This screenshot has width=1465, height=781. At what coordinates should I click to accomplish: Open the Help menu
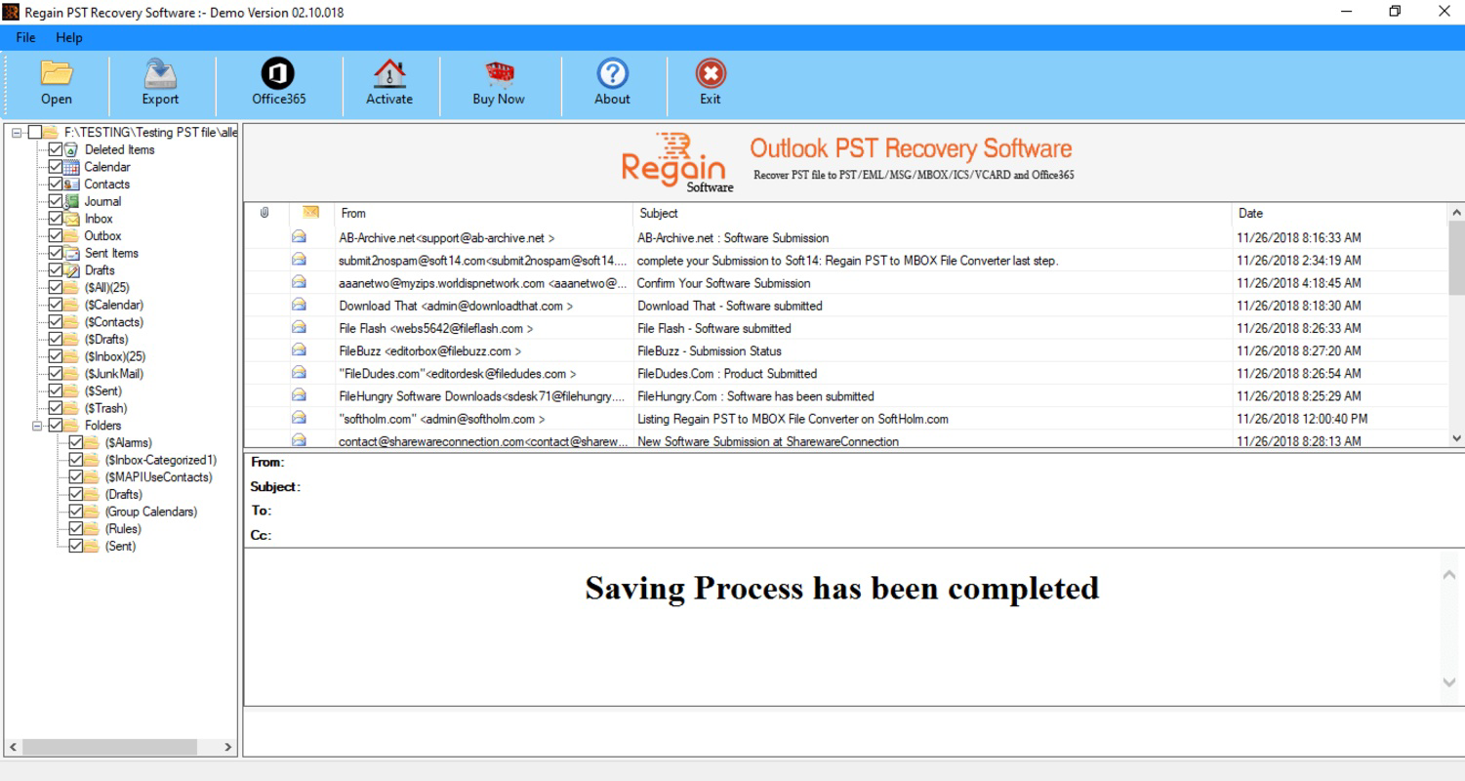(x=68, y=37)
